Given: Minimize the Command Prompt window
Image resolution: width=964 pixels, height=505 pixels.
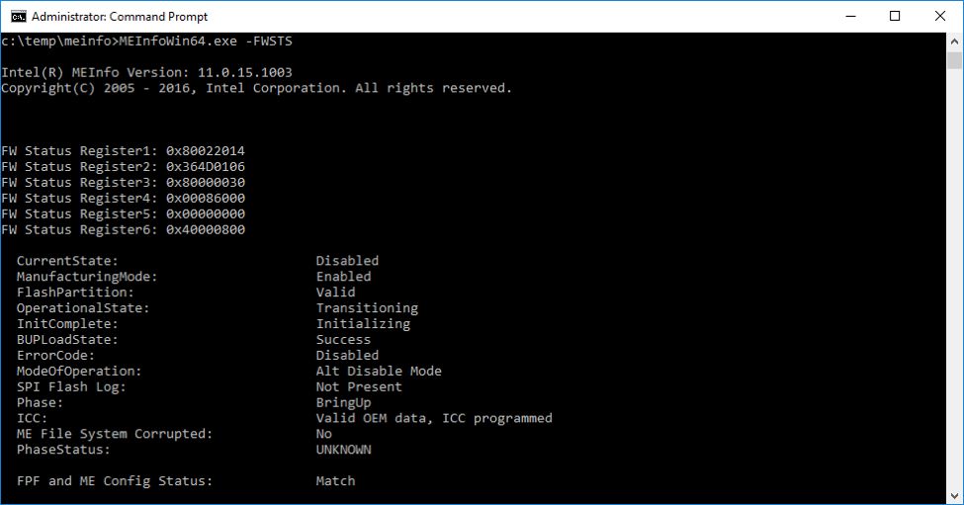Looking at the screenshot, I should click(x=849, y=16).
